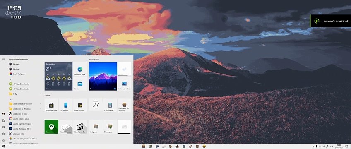Screen dimensions: 351x149
Task: Expand Start menu hamburger navigation
Action: pos(4,59)
